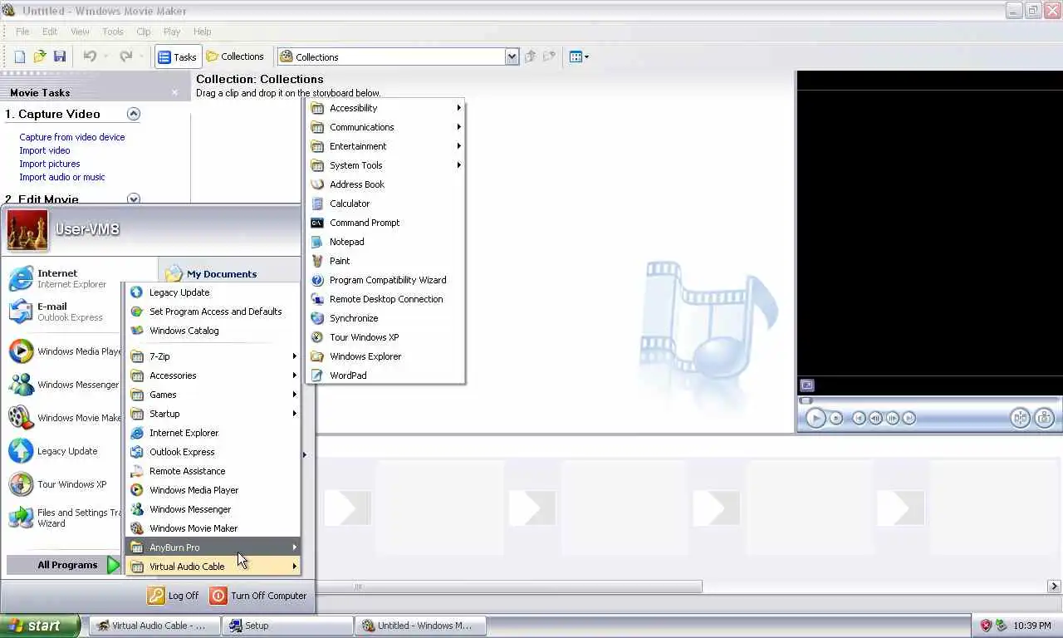The height and width of the screenshot is (638, 1063).
Task: Expand the Accessibility submenu
Action: [385, 108]
